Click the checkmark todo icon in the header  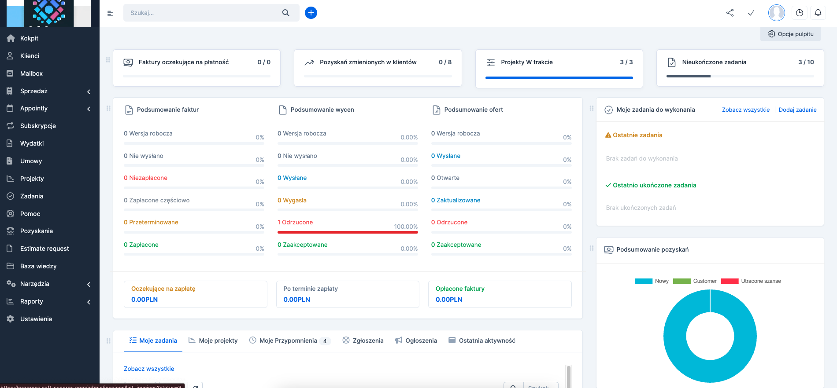click(751, 13)
